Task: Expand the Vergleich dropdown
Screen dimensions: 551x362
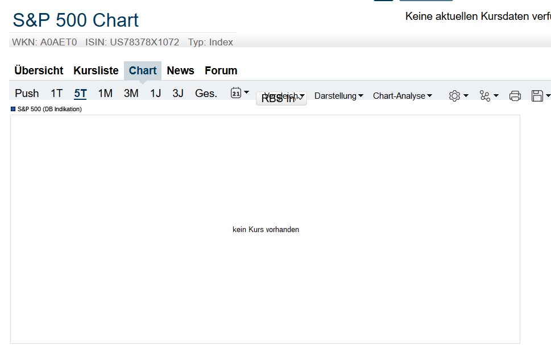Action: click(284, 96)
